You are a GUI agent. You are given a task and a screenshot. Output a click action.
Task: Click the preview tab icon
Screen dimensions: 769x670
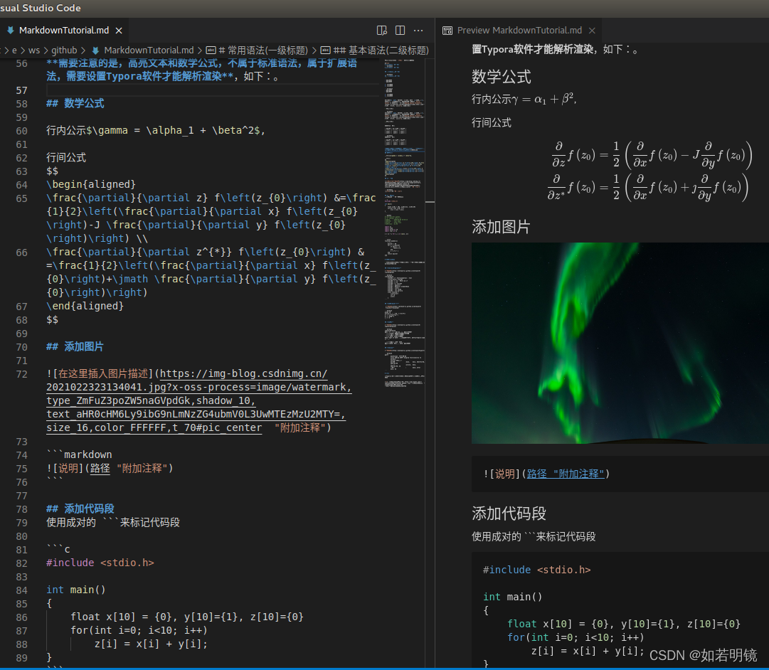[447, 31]
